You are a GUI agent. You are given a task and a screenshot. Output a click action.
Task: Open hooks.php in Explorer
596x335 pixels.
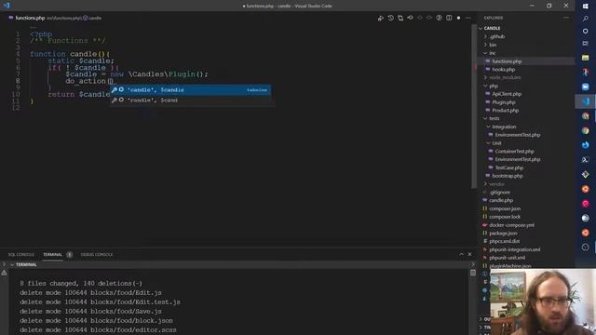(503, 70)
